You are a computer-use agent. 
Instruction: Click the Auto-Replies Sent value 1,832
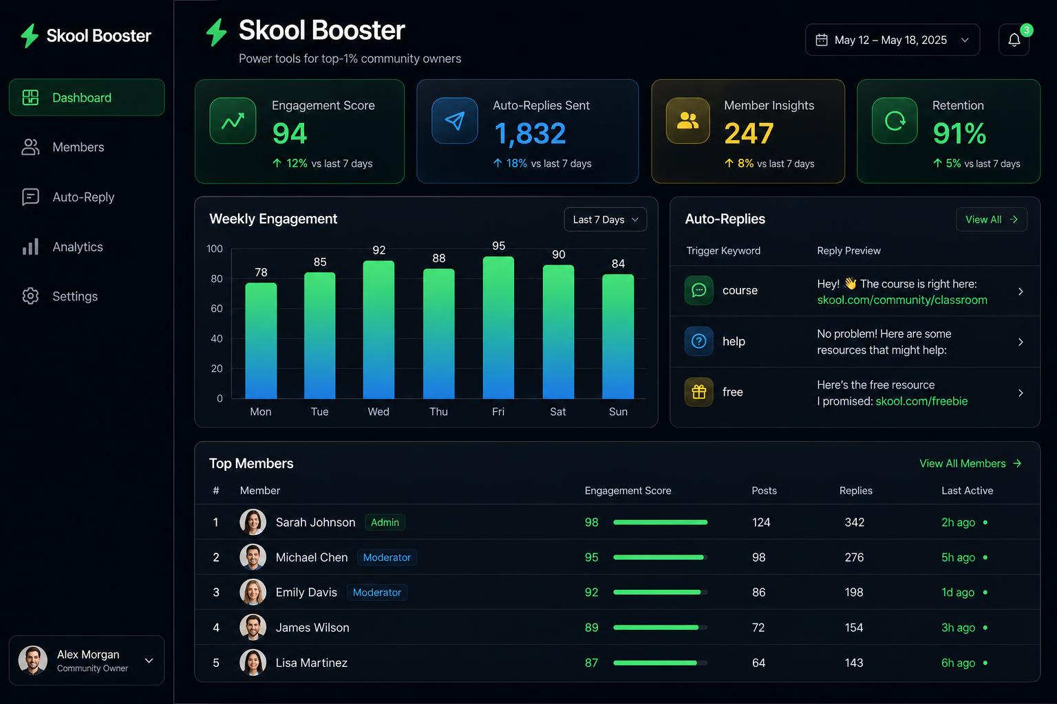tap(530, 133)
